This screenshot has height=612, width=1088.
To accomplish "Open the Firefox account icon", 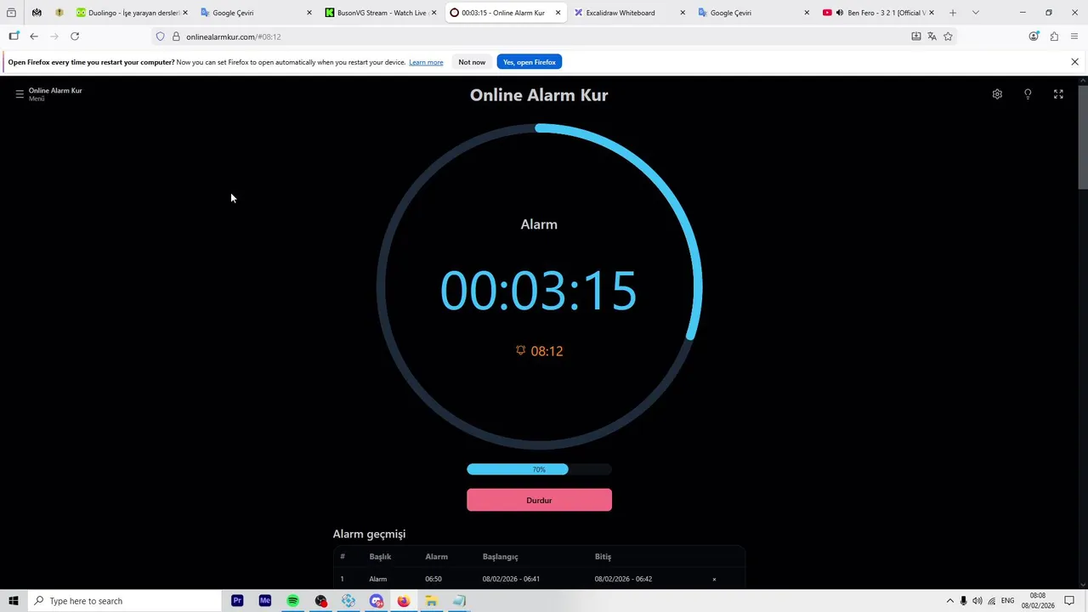I will (1034, 37).
